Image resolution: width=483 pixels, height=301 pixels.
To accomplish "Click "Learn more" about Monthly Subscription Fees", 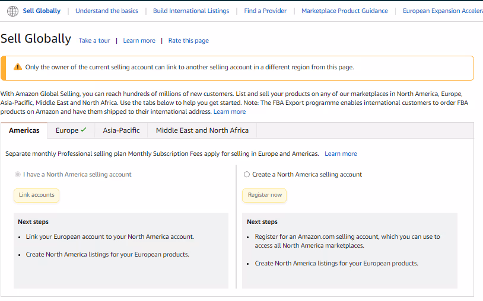I will [x=341, y=154].
